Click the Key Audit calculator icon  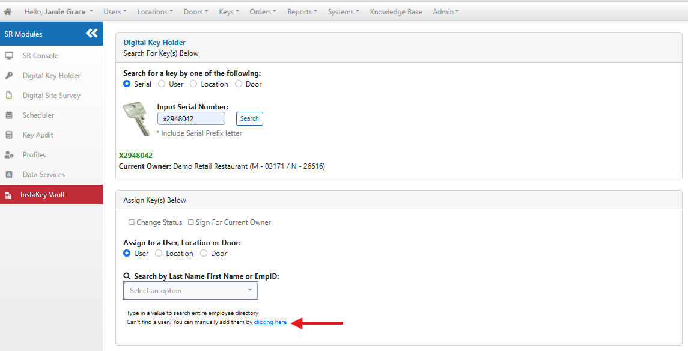click(9, 135)
